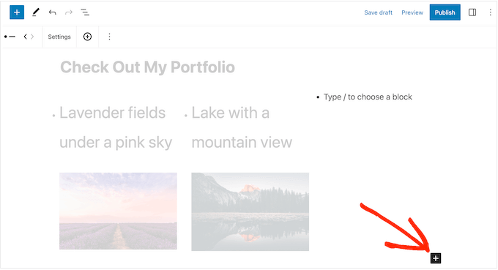Open the Document Overview list view
The height and width of the screenshot is (270, 498).
(85, 12)
